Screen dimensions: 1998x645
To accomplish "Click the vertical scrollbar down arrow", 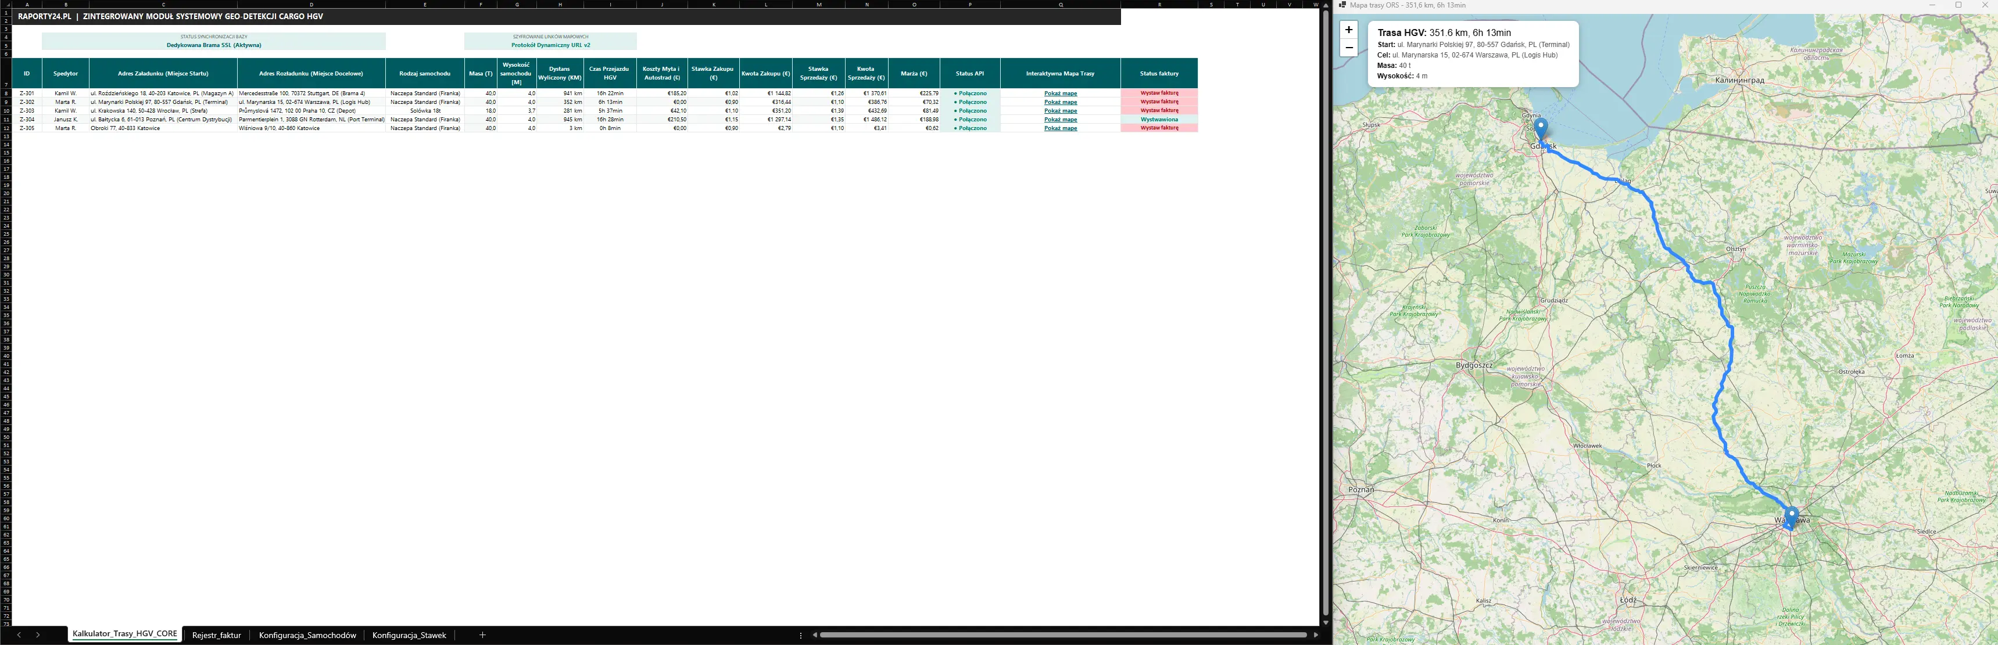I will 1326,622.
